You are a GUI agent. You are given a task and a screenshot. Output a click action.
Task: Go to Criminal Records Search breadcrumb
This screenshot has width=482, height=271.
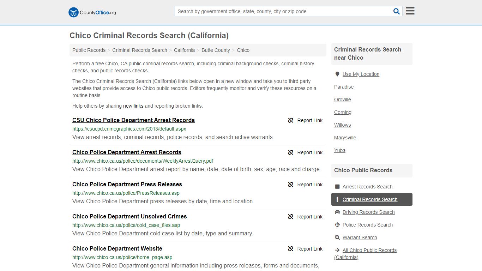140,50
